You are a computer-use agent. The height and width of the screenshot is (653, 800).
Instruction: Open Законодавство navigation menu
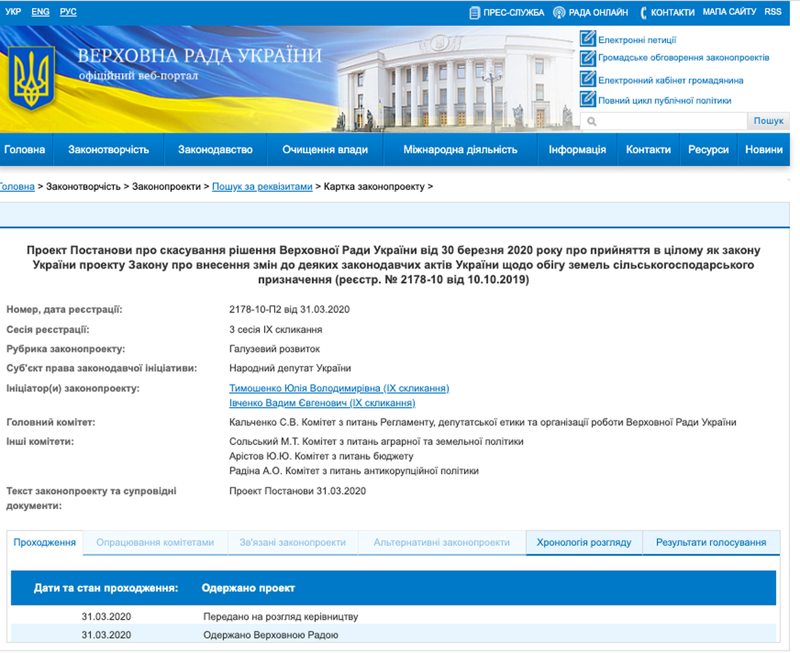(215, 149)
